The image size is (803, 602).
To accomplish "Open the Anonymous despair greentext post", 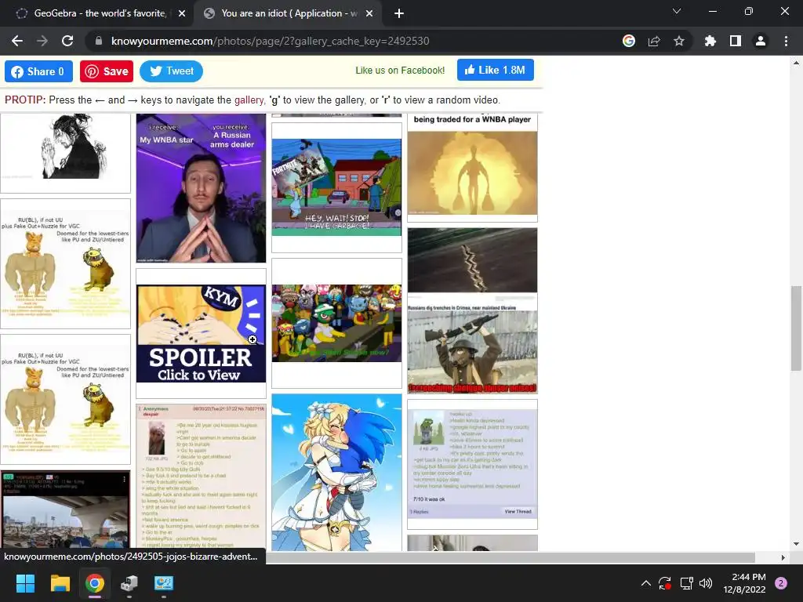I will click(x=201, y=477).
